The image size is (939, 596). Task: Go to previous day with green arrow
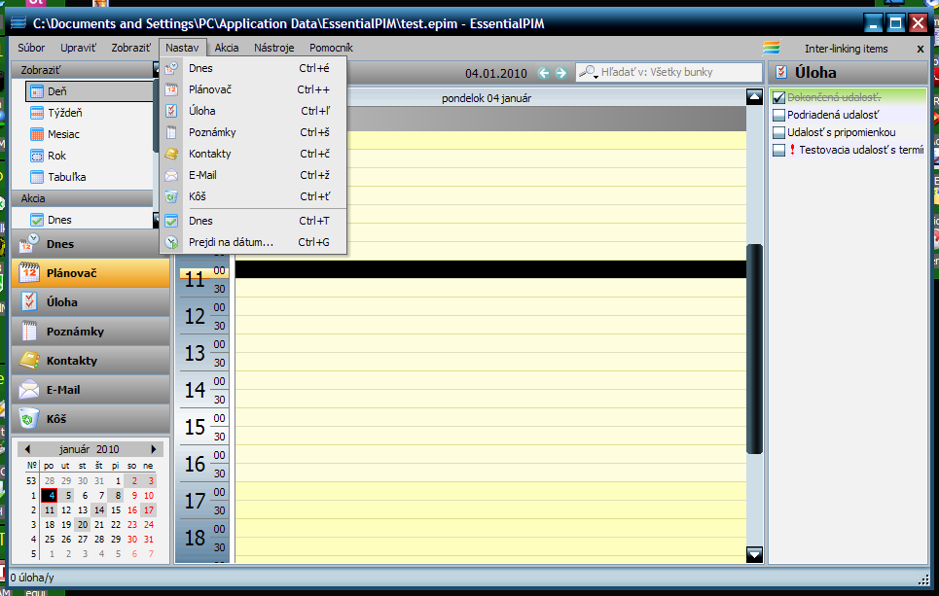(544, 73)
